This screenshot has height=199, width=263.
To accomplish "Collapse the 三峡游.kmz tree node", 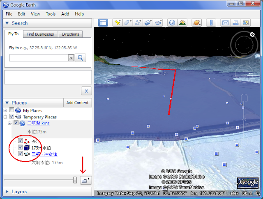I will [x=9, y=123].
